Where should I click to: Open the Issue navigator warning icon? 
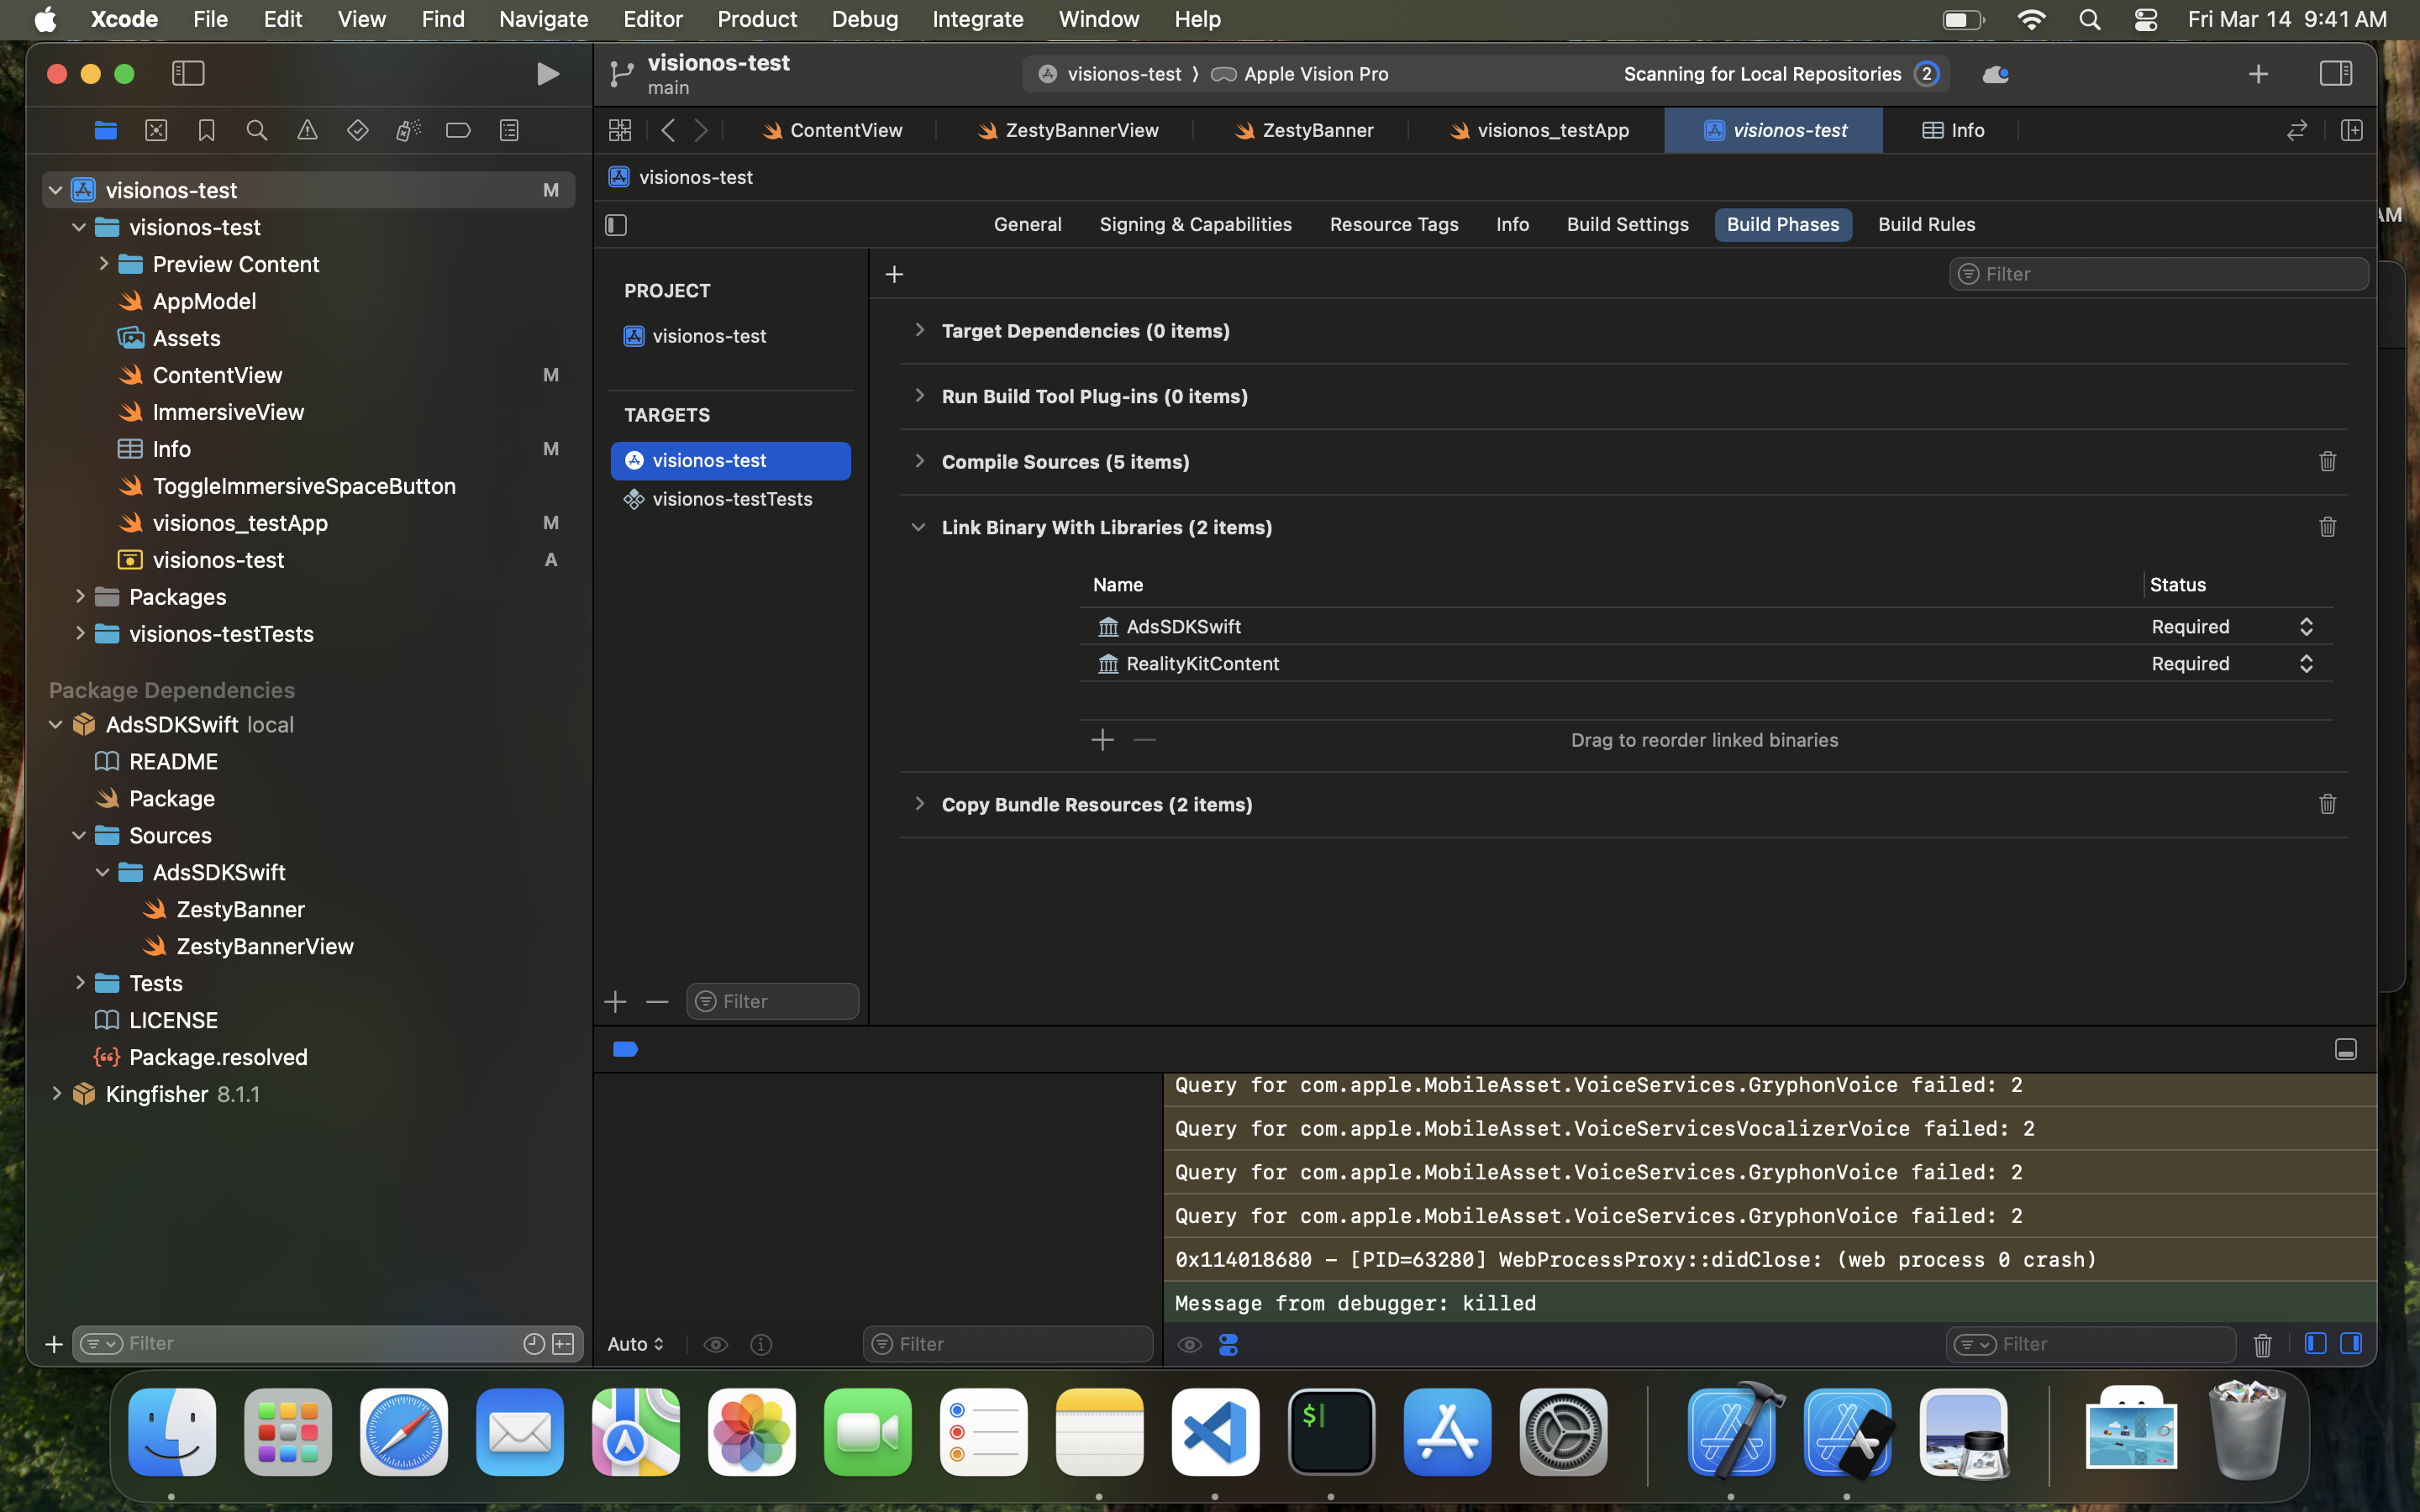(307, 130)
